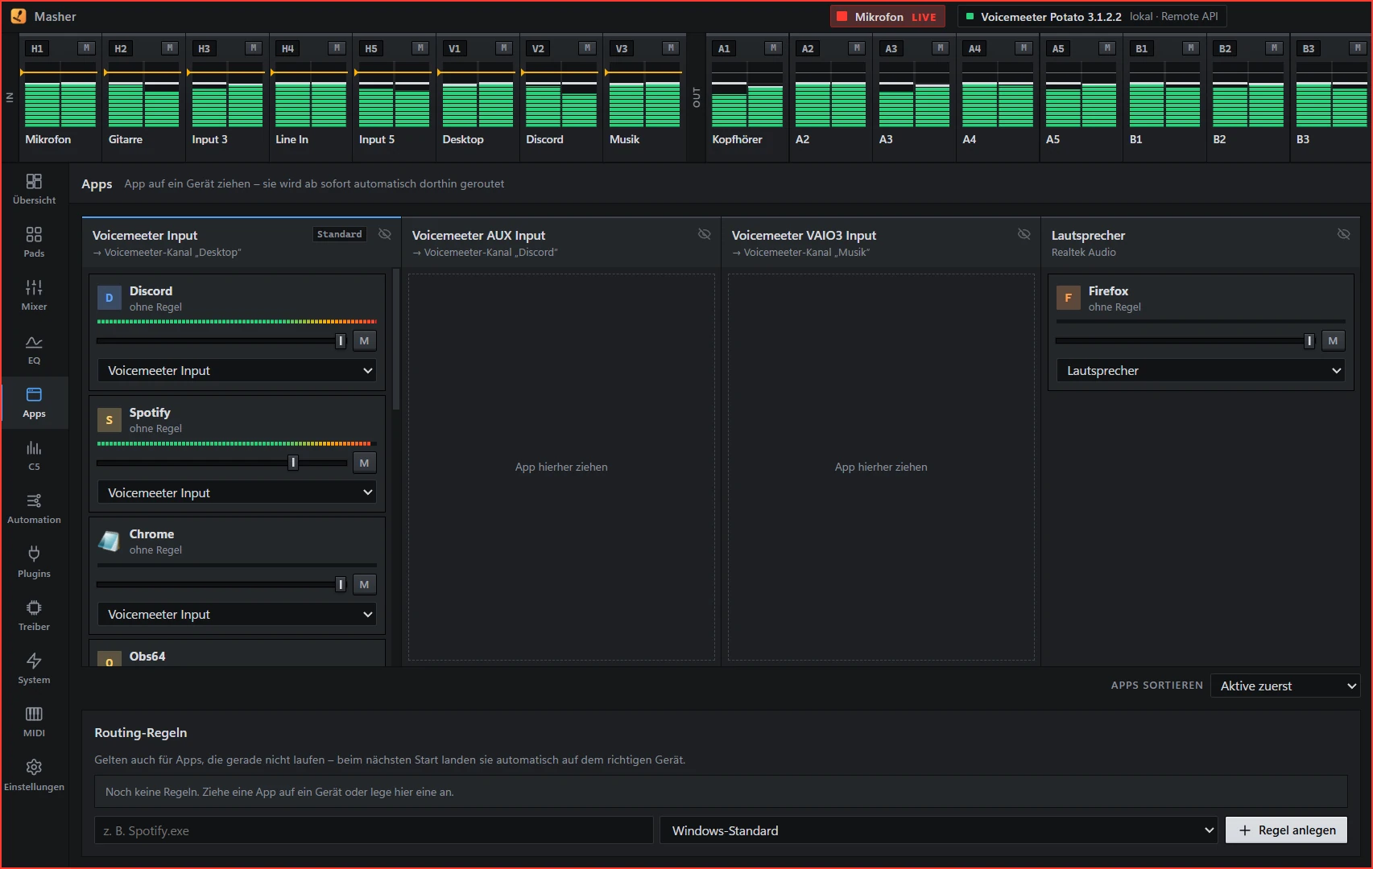1373x869 pixels.
Task: Open the Treiber sidebar section
Action: (x=34, y=616)
